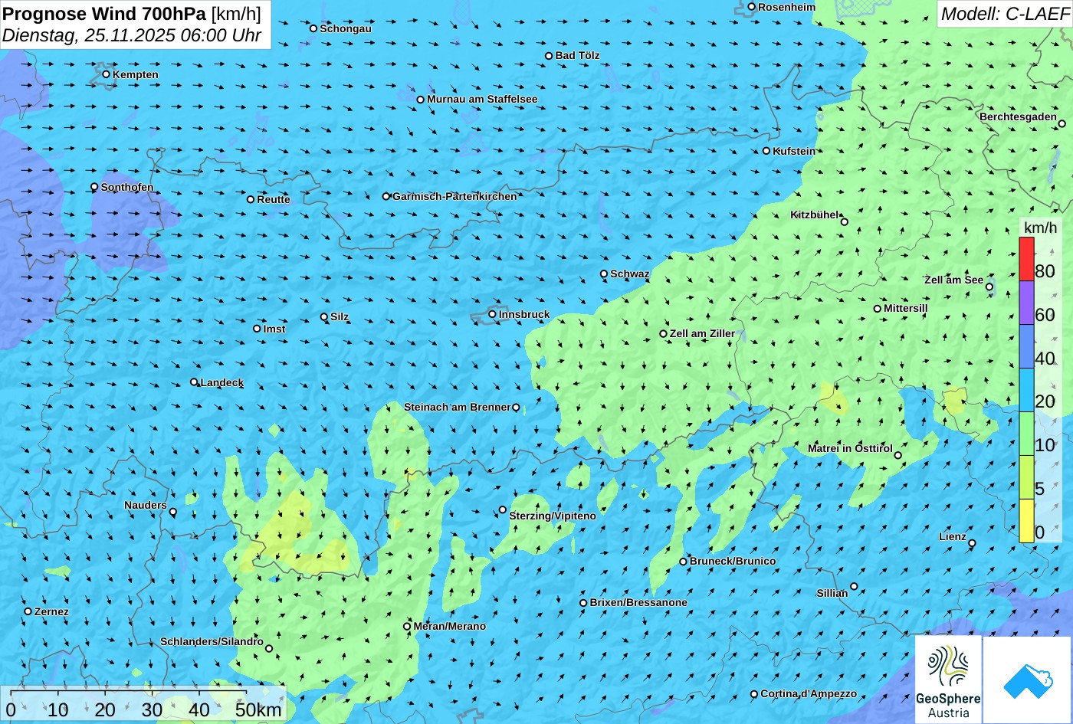
Task: Click the Mittersill map marker
Action: click(878, 309)
